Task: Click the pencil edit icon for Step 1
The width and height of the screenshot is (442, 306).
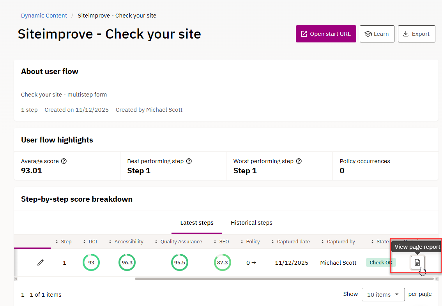Action: click(x=41, y=262)
